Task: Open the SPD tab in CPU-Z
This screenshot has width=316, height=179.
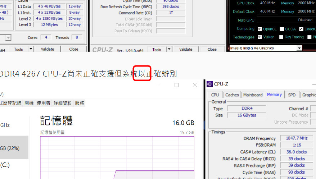Action: 292,95
